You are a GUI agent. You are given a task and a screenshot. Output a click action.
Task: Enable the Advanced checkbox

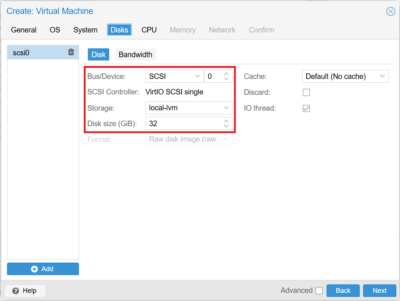coord(319,290)
